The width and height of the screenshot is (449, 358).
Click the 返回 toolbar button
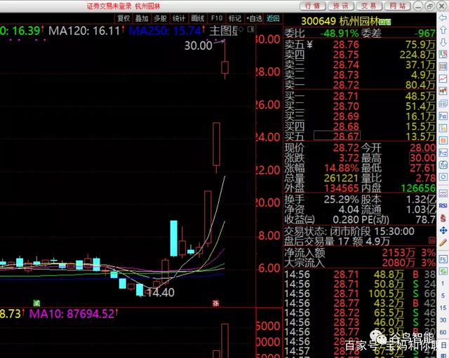[x=273, y=18]
